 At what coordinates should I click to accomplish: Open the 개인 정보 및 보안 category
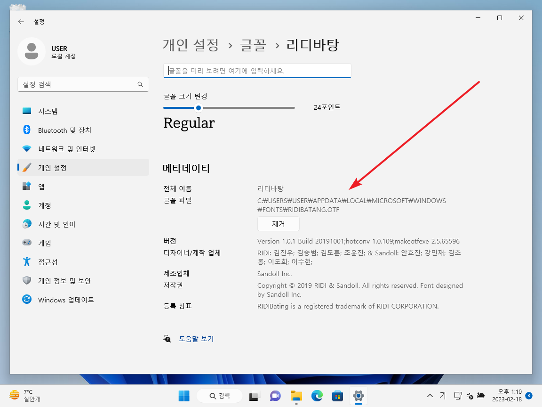[x=83, y=281]
